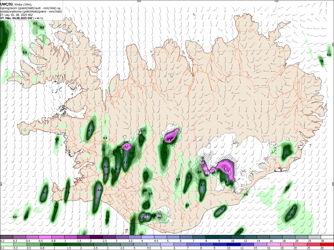The height and width of the screenshot is (250, 334).
Task: Click the 2.8 value in the purple glacier patch
Action: point(168,141)
